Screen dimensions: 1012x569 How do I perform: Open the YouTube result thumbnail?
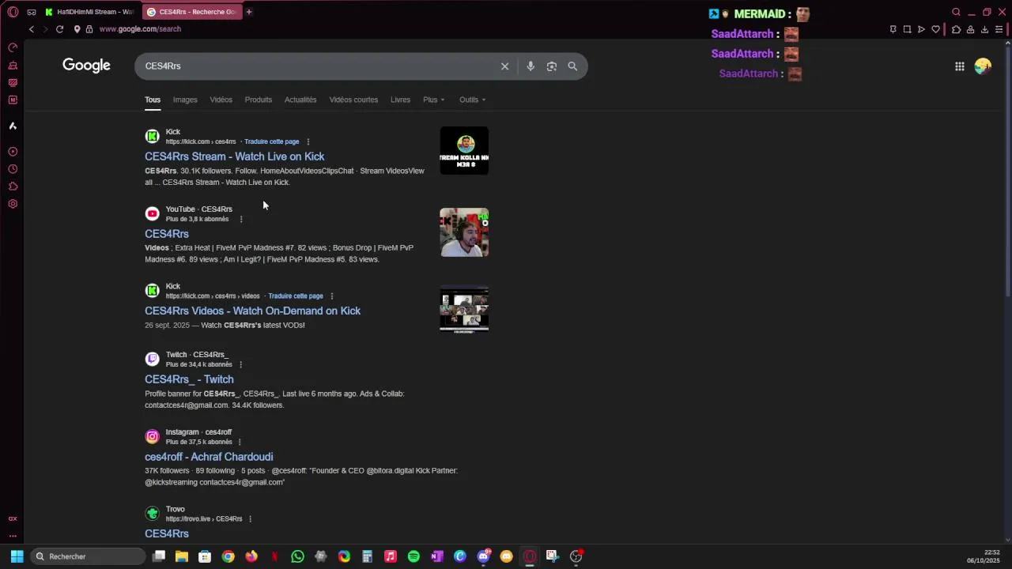pyautogui.click(x=464, y=232)
